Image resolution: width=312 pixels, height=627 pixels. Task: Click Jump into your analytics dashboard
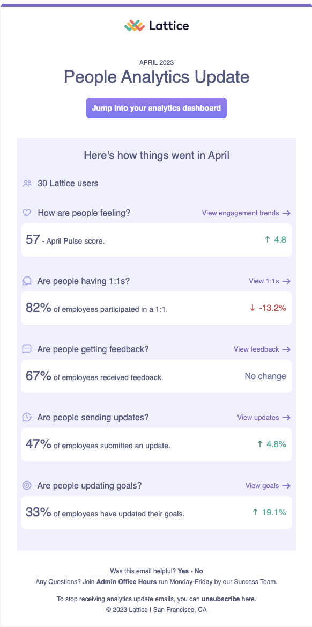pos(156,107)
